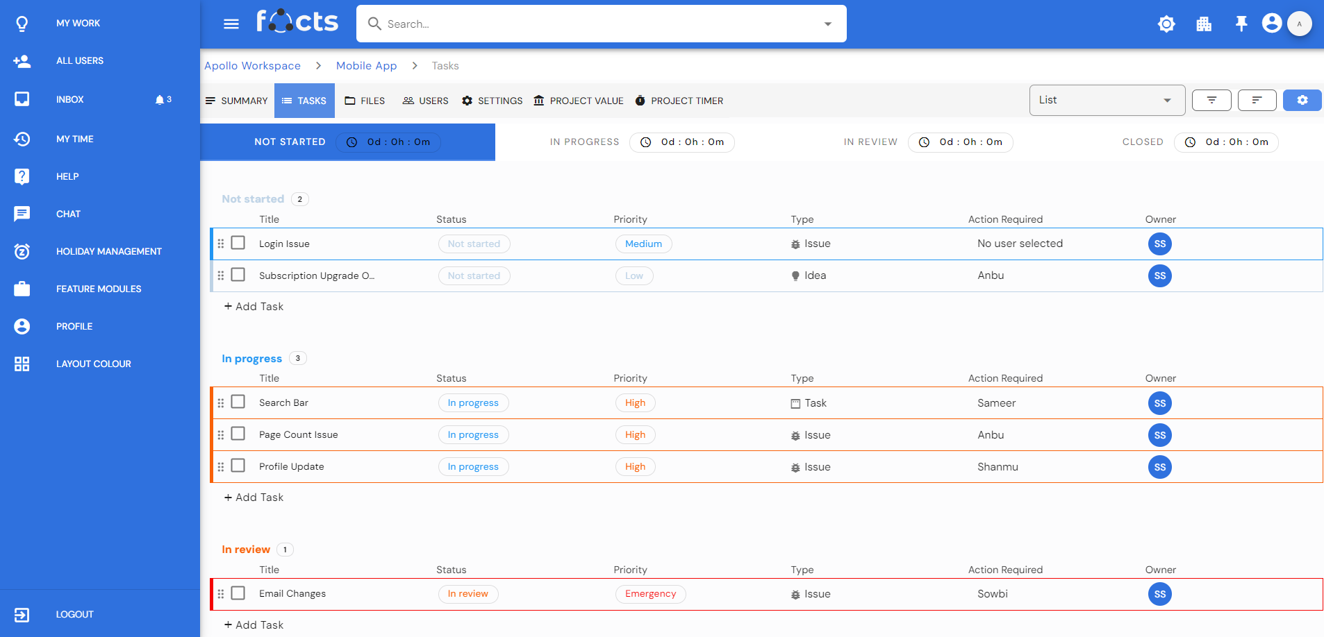Viewport: 1324px width, 637px height.
Task: Select the Search Bar task checkbox
Action: [x=238, y=402]
